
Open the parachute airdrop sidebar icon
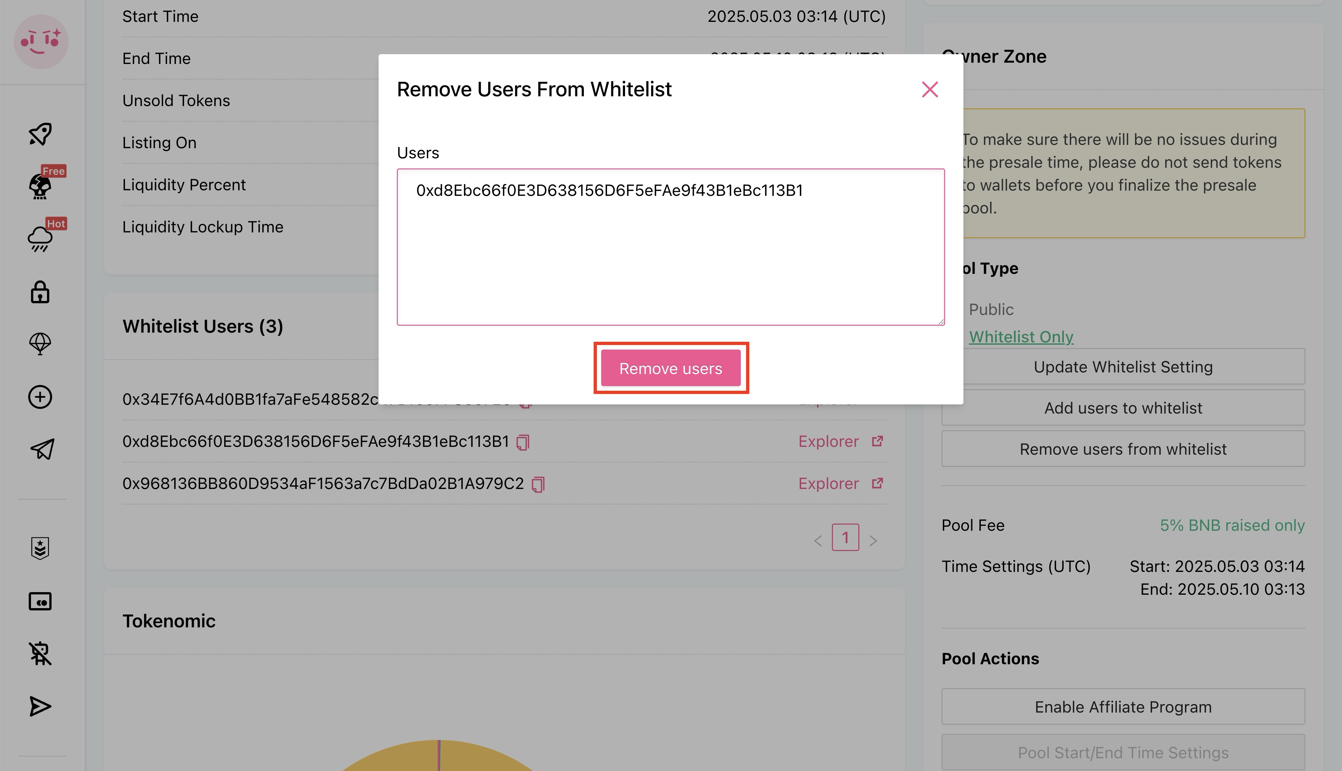pos(40,344)
